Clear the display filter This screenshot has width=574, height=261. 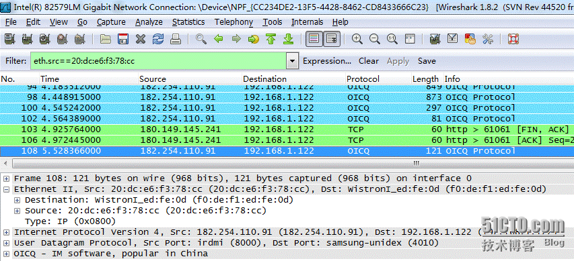pos(369,61)
